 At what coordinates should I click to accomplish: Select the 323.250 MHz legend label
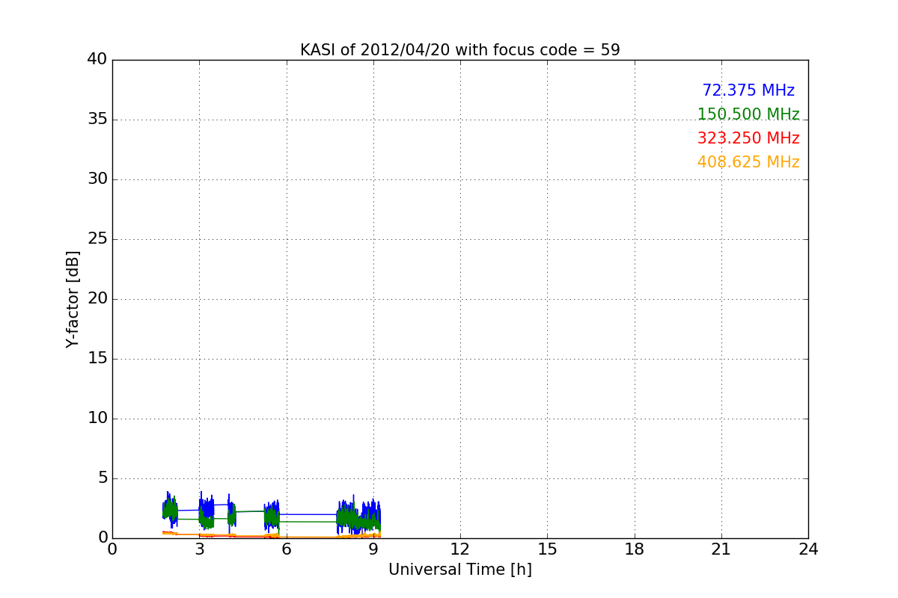click(x=748, y=138)
